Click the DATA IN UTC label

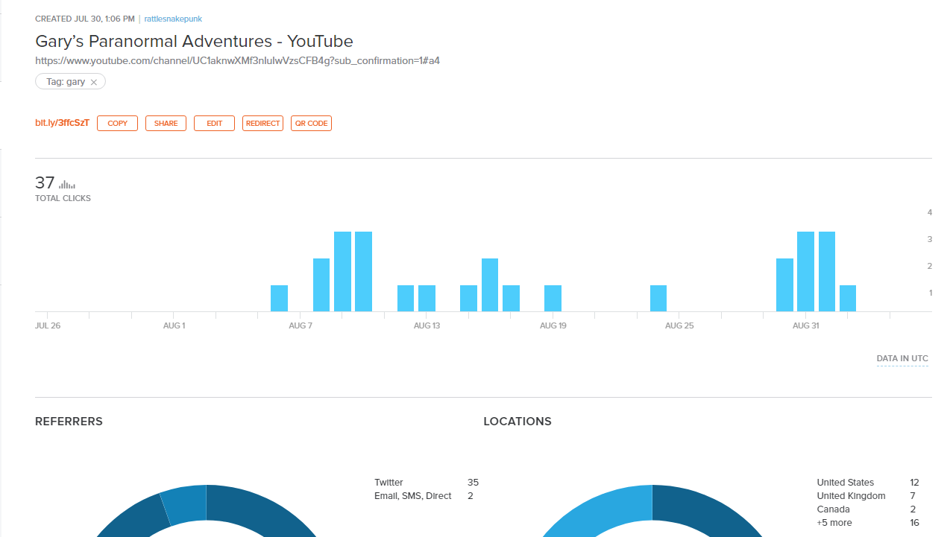click(902, 358)
